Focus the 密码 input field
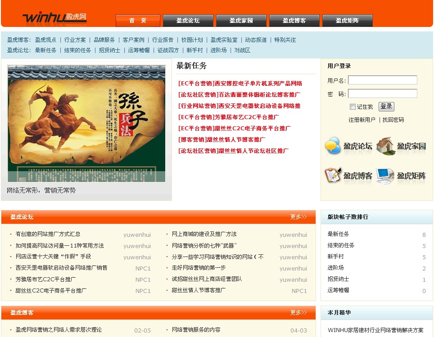434x337 pixels. click(383, 93)
